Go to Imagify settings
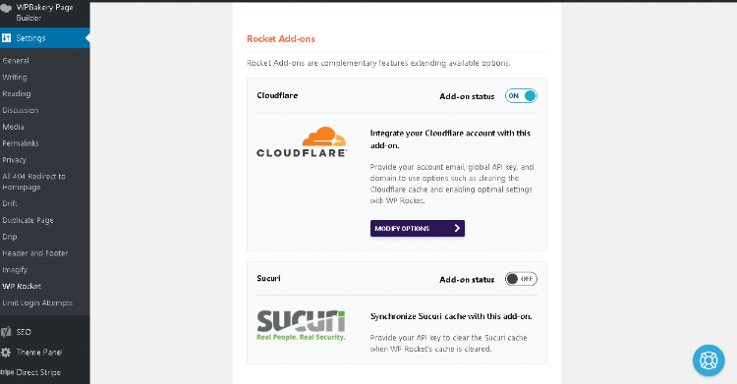Viewport: 737px width, 384px height. (x=15, y=270)
